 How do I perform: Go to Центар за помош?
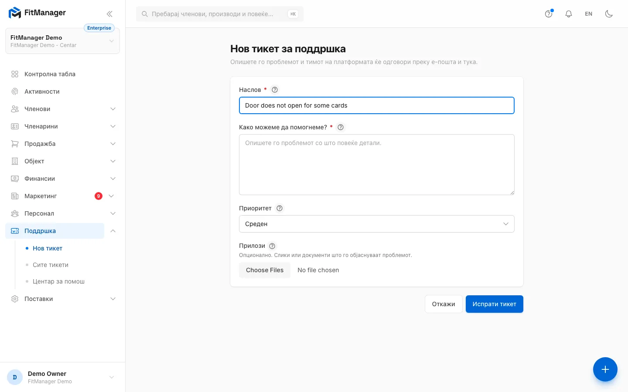[58, 281]
